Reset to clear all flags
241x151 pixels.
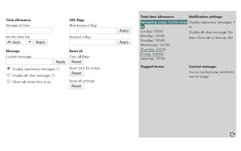(76, 62)
